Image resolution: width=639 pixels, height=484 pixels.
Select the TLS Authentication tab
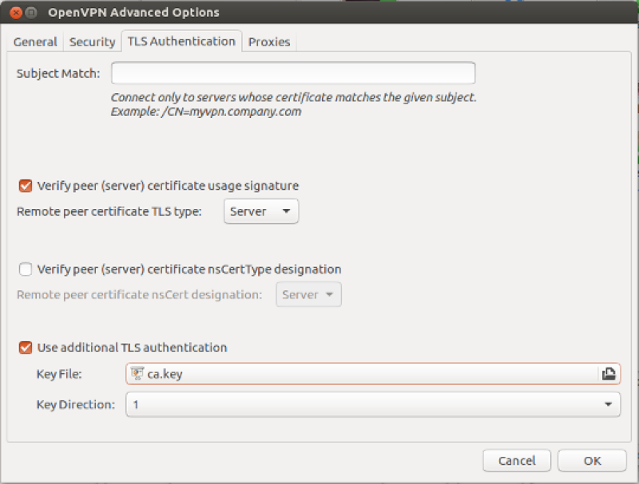click(x=181, y=41)
